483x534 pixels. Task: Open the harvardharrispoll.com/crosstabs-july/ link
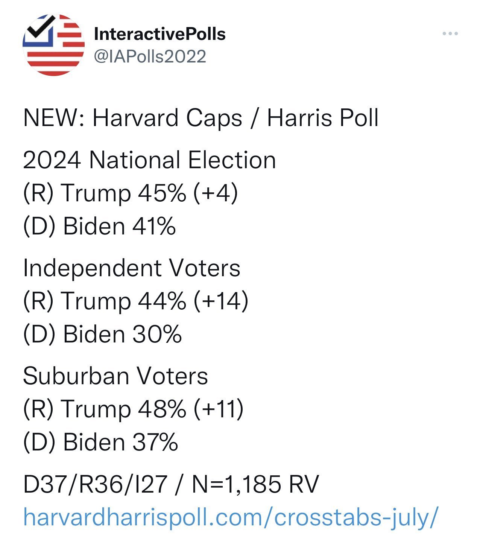pyautogui.click(x=231, y=517)
